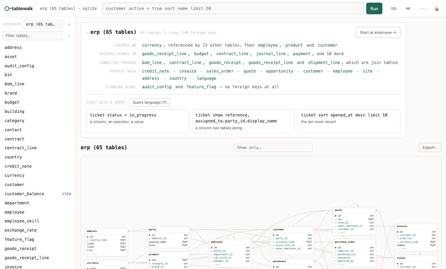
Task: Select building table in sidebar
Action: (x=38, y=112)
